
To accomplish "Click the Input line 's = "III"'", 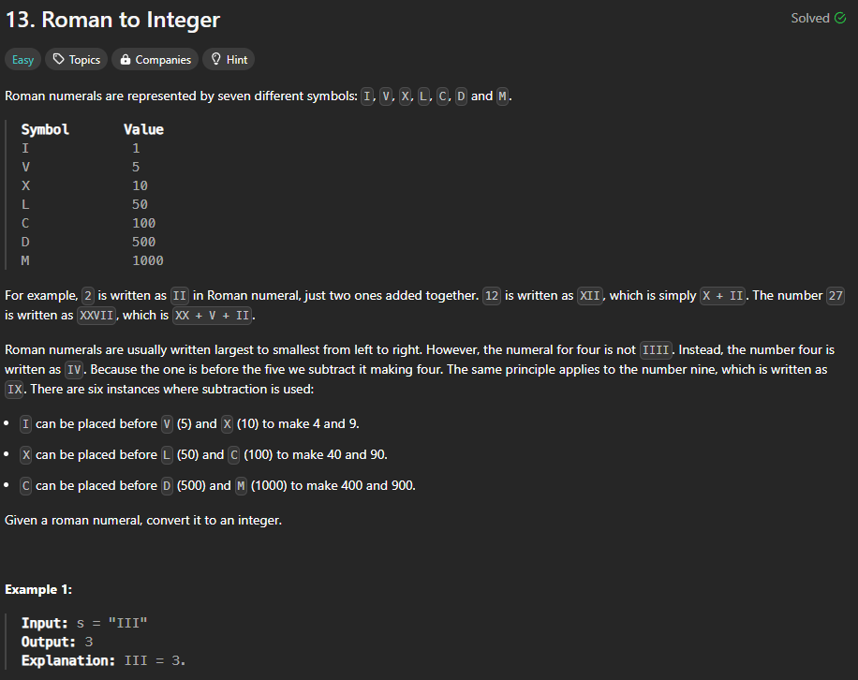I will [x=85, y=623].
